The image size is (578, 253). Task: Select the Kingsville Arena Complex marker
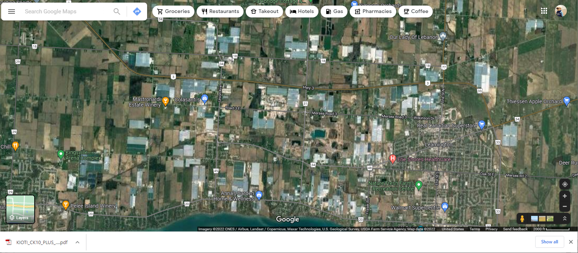(61, 154)
